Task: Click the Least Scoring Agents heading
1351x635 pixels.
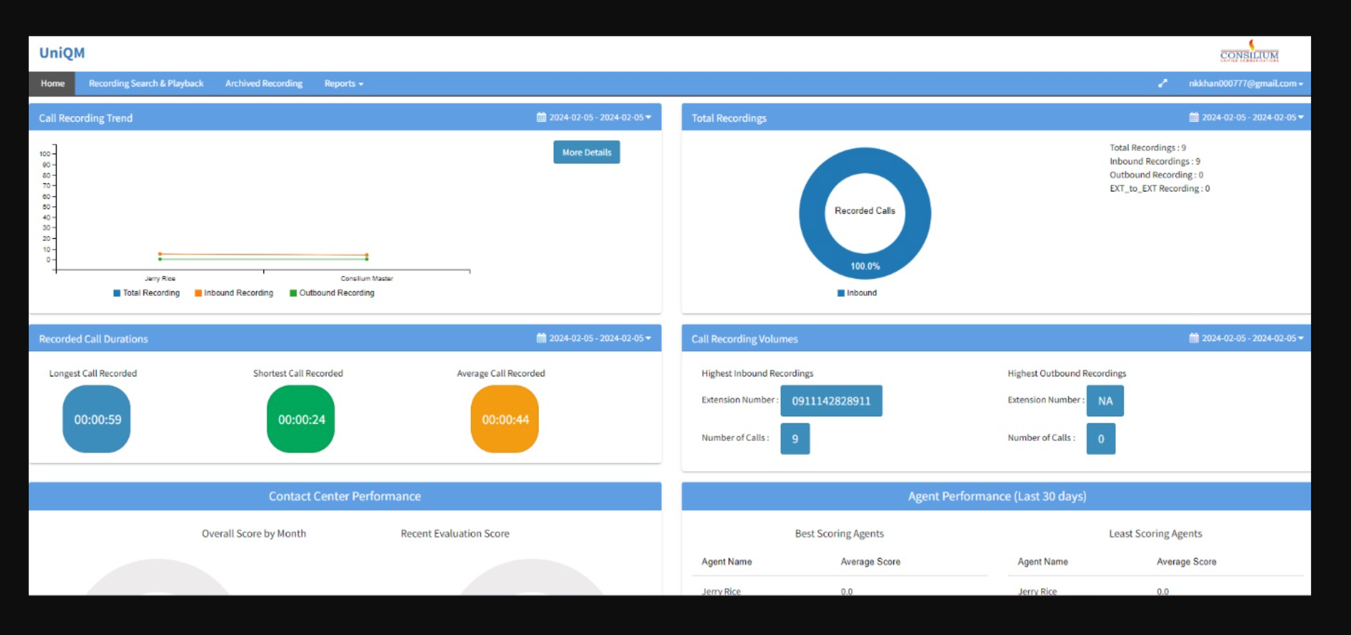Action: (x=1156, y=533)
